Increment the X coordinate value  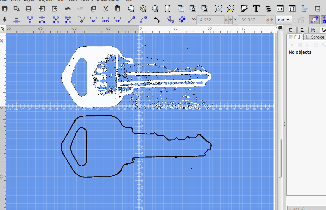tap(230, 20)
